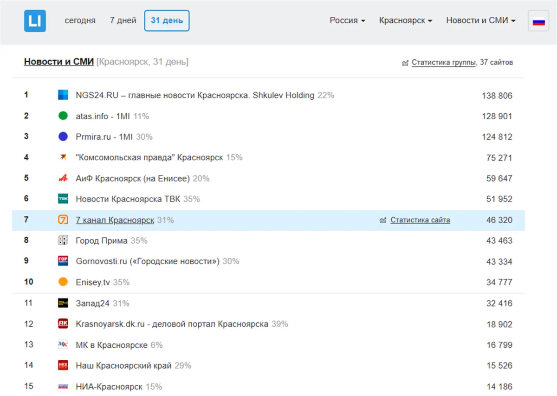Click the Комсомольская правда favicon

click(63, 157)
